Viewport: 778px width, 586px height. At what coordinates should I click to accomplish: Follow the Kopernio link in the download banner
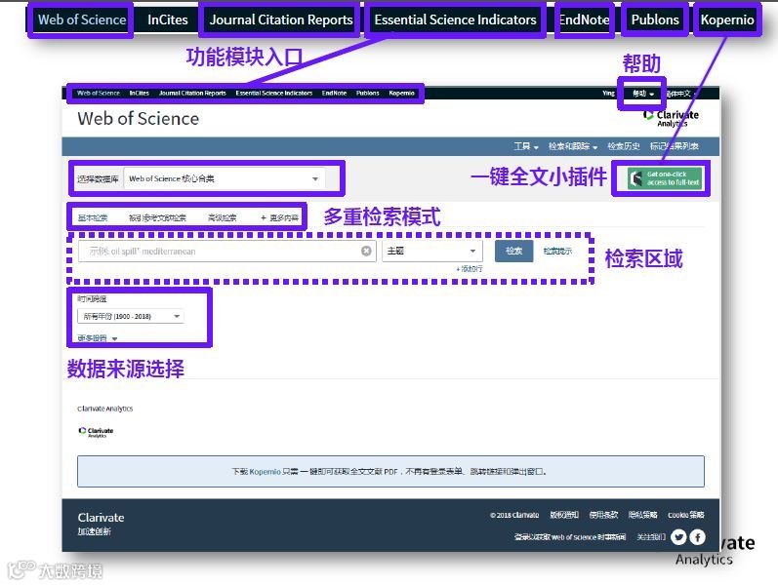(265, 472)
